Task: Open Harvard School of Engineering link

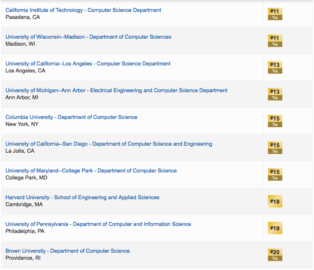Action: pos(82,198)
